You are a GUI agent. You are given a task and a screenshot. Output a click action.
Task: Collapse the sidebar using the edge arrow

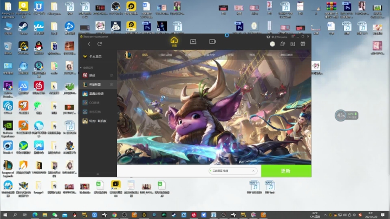pyautogui.click(x=118, y=113)
